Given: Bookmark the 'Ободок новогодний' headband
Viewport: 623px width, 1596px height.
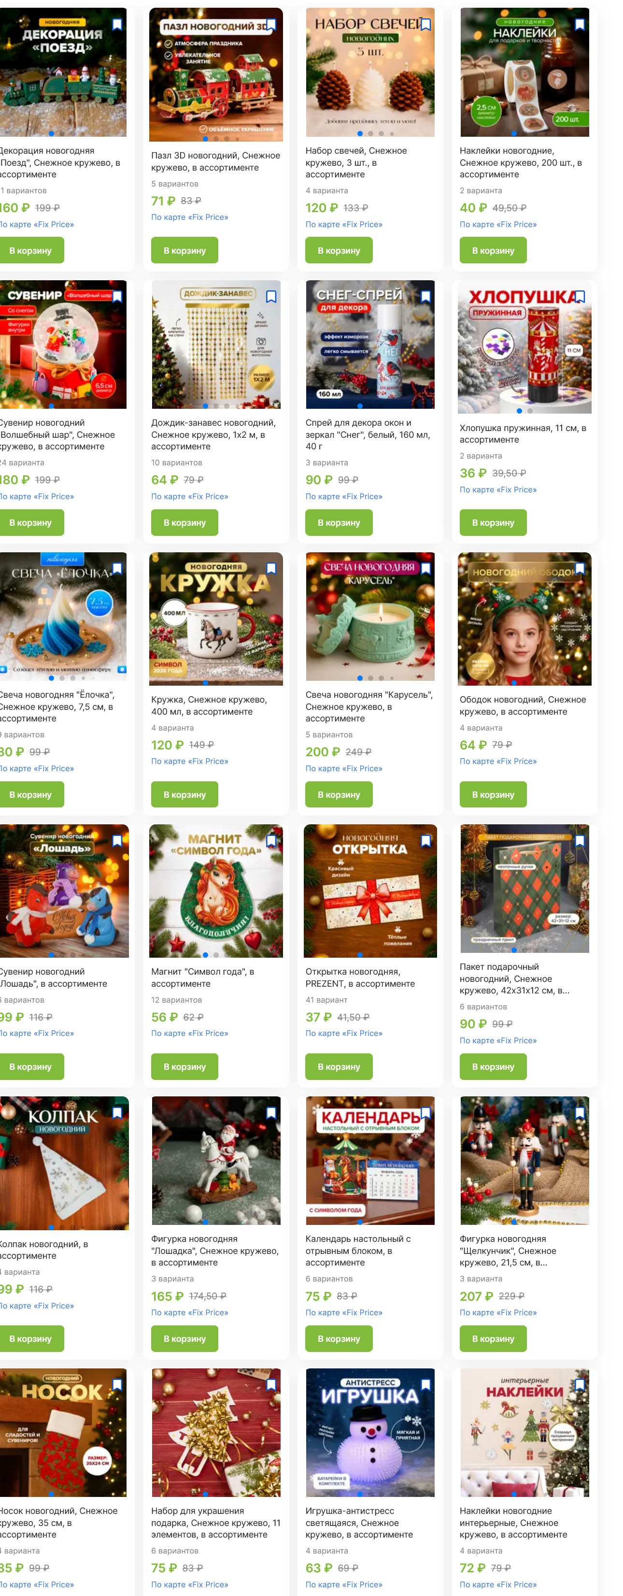Looking at the screenshot, I should point(580,569).
